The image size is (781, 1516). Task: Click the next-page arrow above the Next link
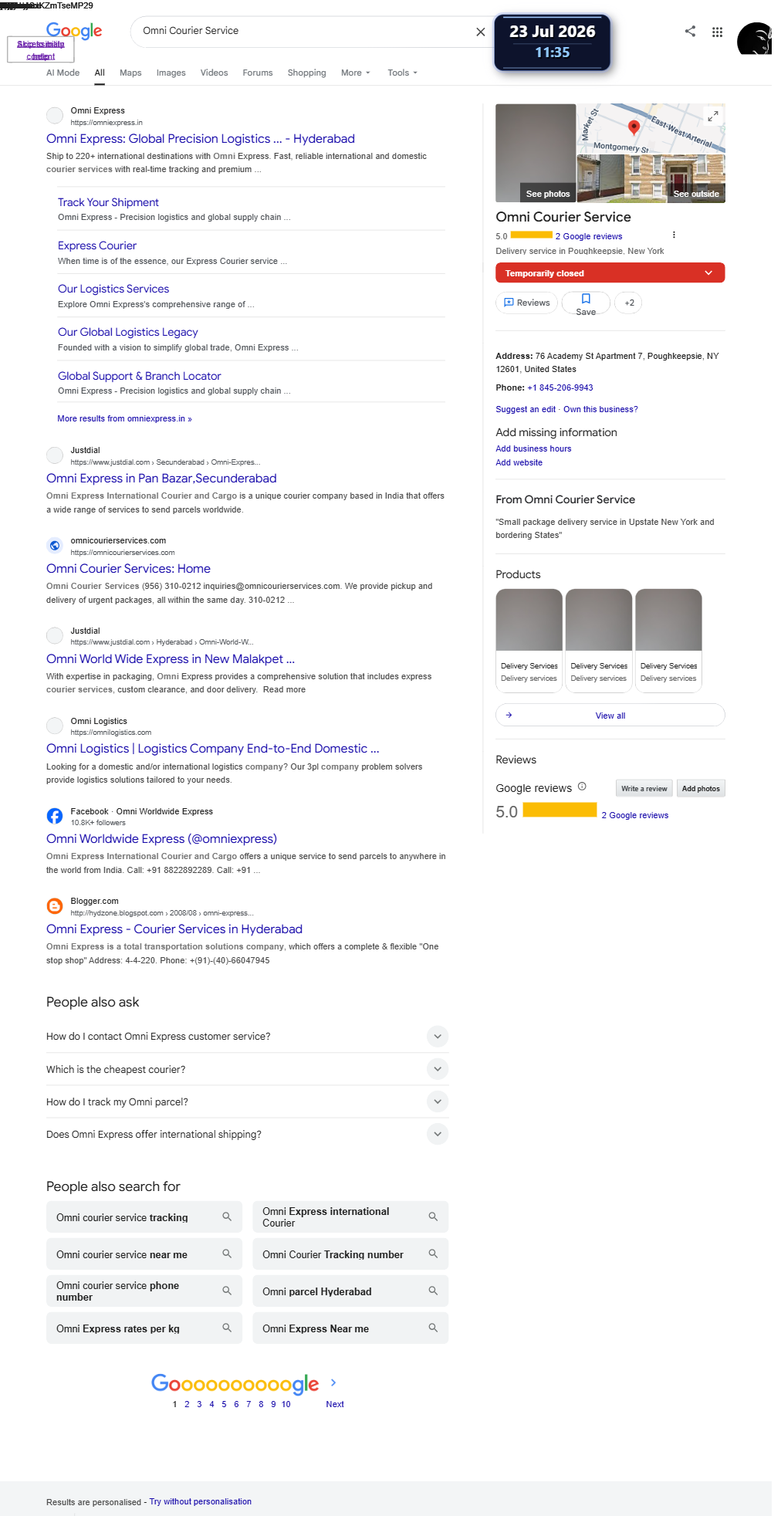click(x=333, y=1382)
